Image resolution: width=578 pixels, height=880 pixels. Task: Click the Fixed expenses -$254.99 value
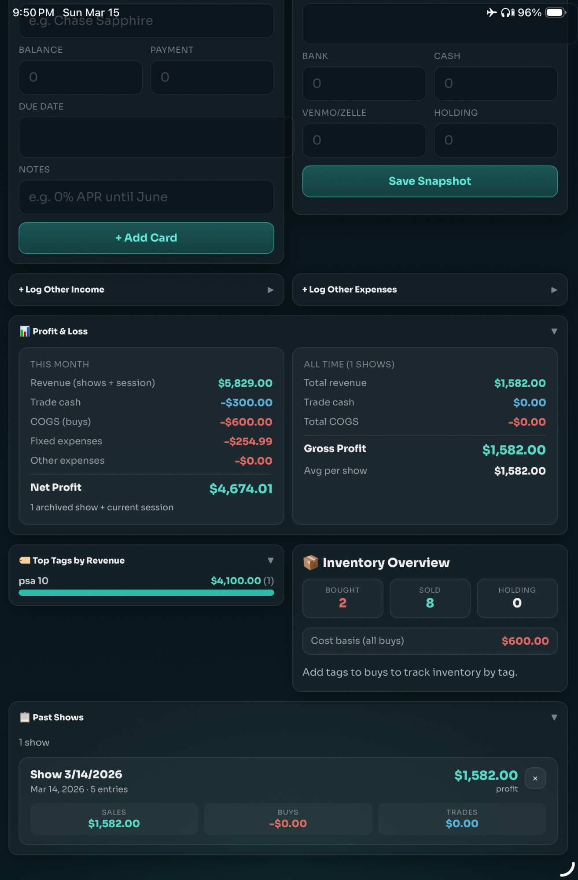248,441
